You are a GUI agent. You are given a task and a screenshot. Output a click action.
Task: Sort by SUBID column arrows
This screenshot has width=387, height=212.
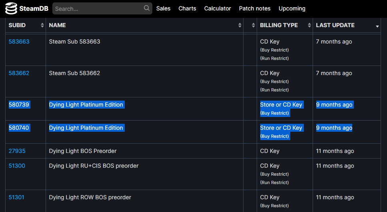42,25
